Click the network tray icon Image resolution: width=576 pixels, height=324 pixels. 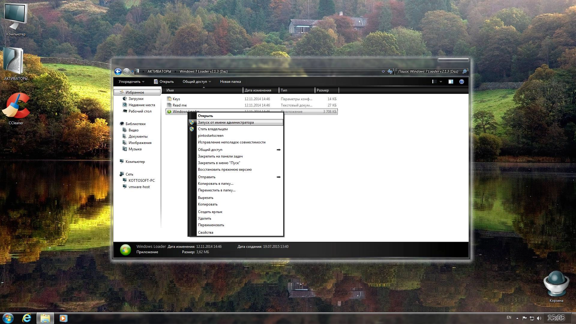(x=532, y=318)
